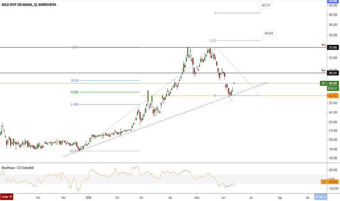Click the 337.602 resistance price tag

point(333,48)
